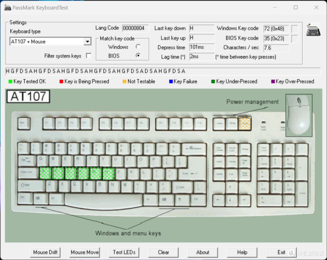Select the BIOS match key code radio
The width and height of the screenshot is (327, 260).
(x=138, y=56)
